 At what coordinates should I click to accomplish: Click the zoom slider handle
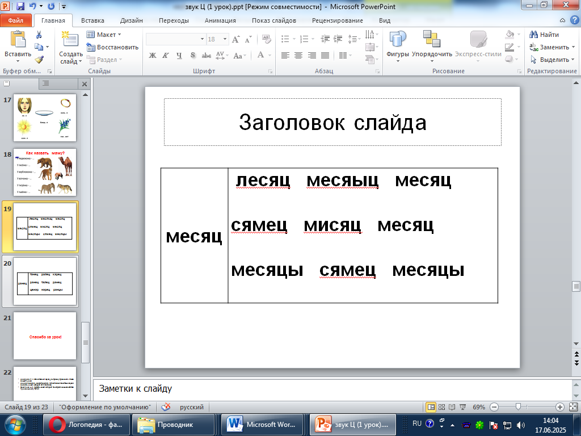coord(519,407)
